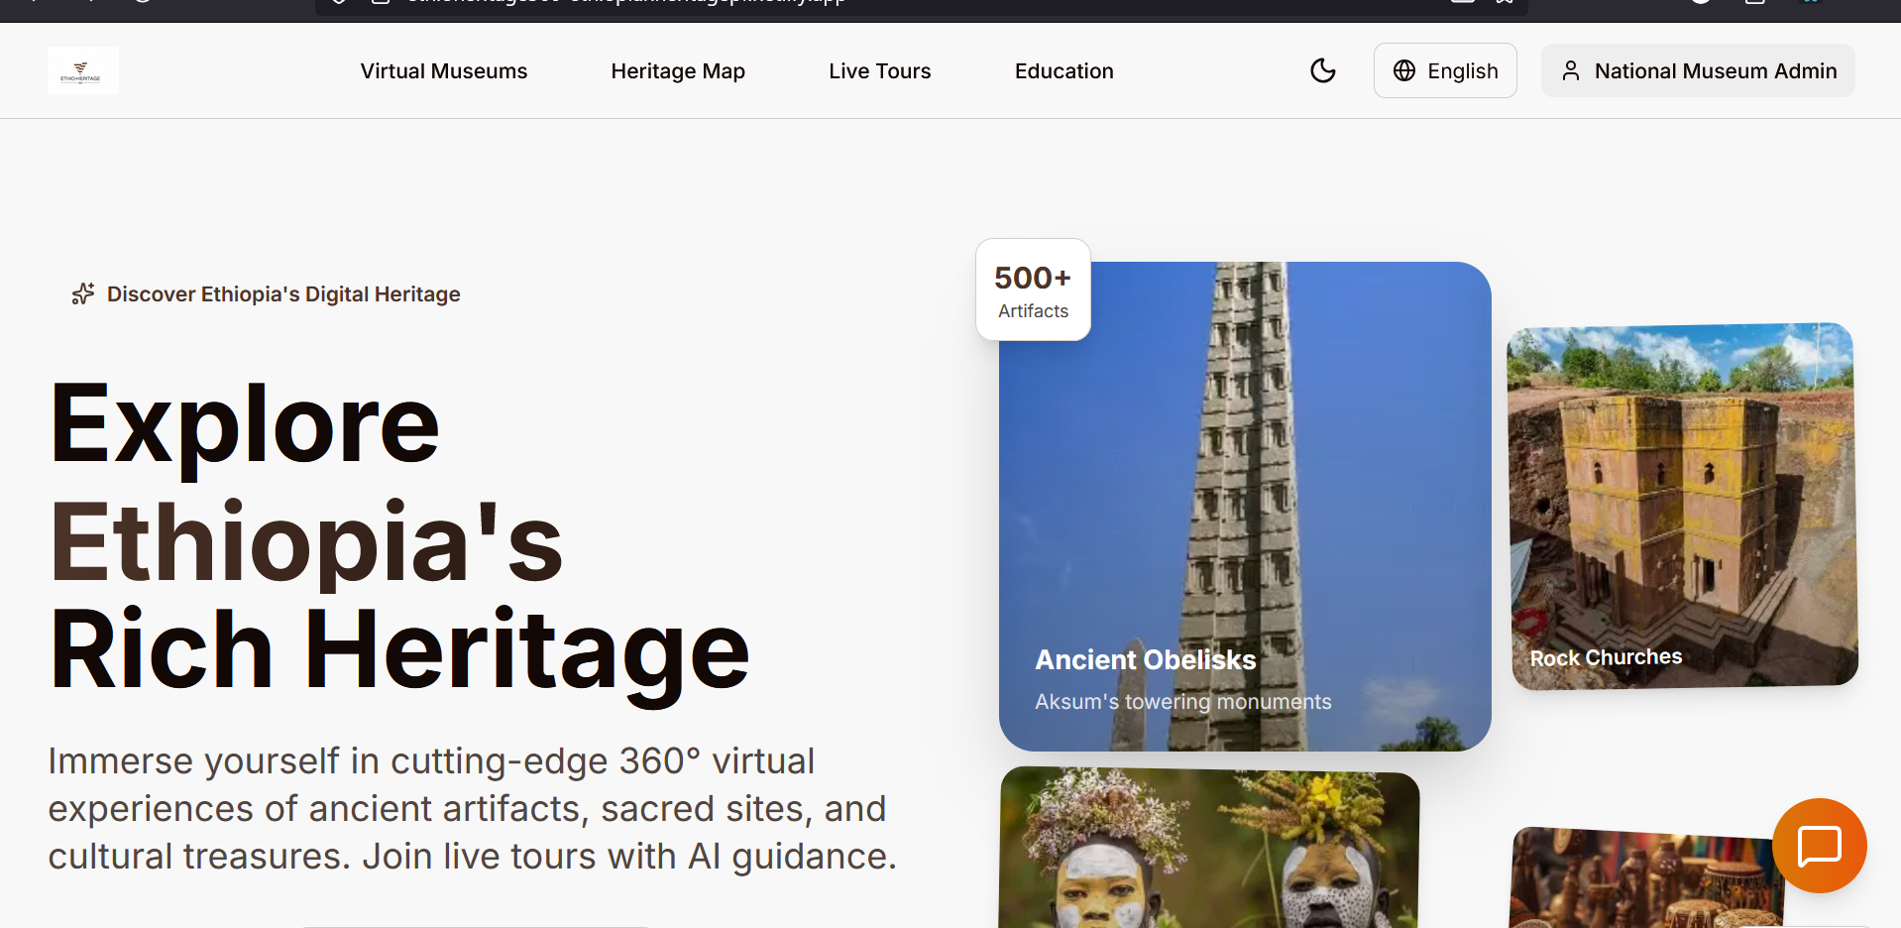The height and width of the screenshot is (928, 1901).
Task: Click the 360° virtual experiences paragraph
Action: coord(473,809)
